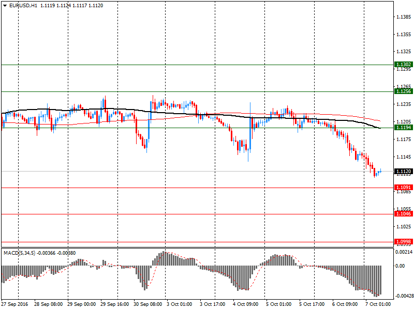
Task: Click the 30 Sep 08:00 time label
Action: [x=147, y=304]
